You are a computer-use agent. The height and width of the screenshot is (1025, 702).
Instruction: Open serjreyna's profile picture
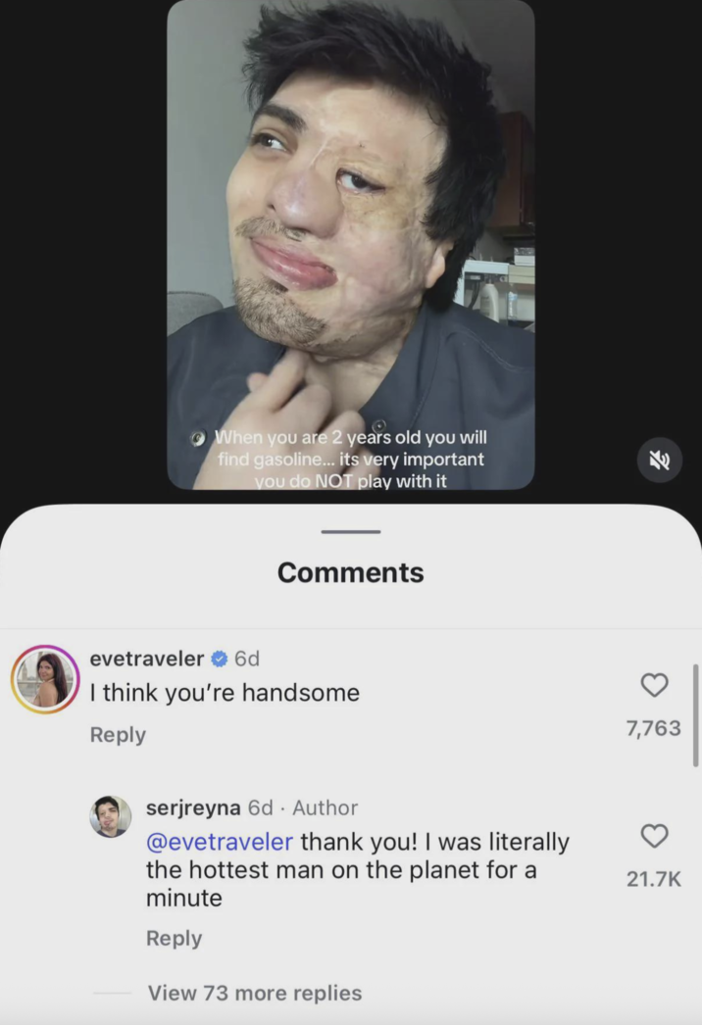click(110, 816)
